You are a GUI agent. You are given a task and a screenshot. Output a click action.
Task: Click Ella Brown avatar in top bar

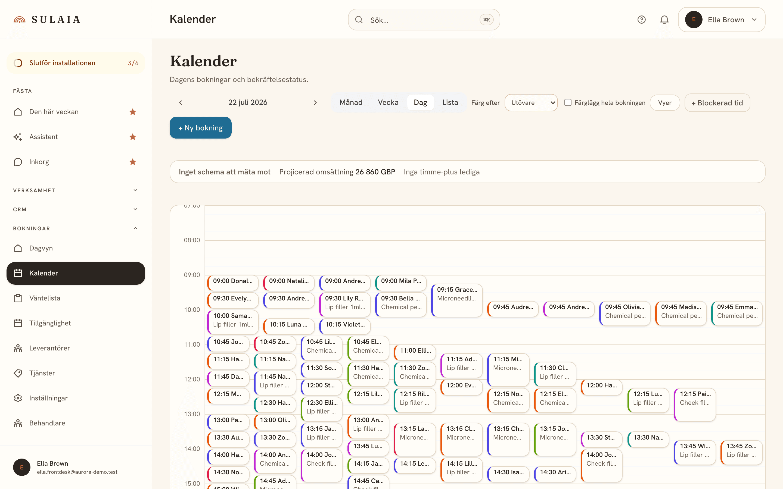coord(693,20)
